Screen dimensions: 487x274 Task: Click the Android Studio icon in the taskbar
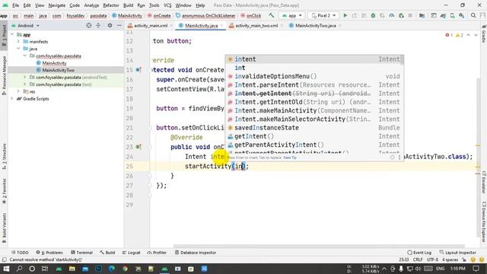164,269
